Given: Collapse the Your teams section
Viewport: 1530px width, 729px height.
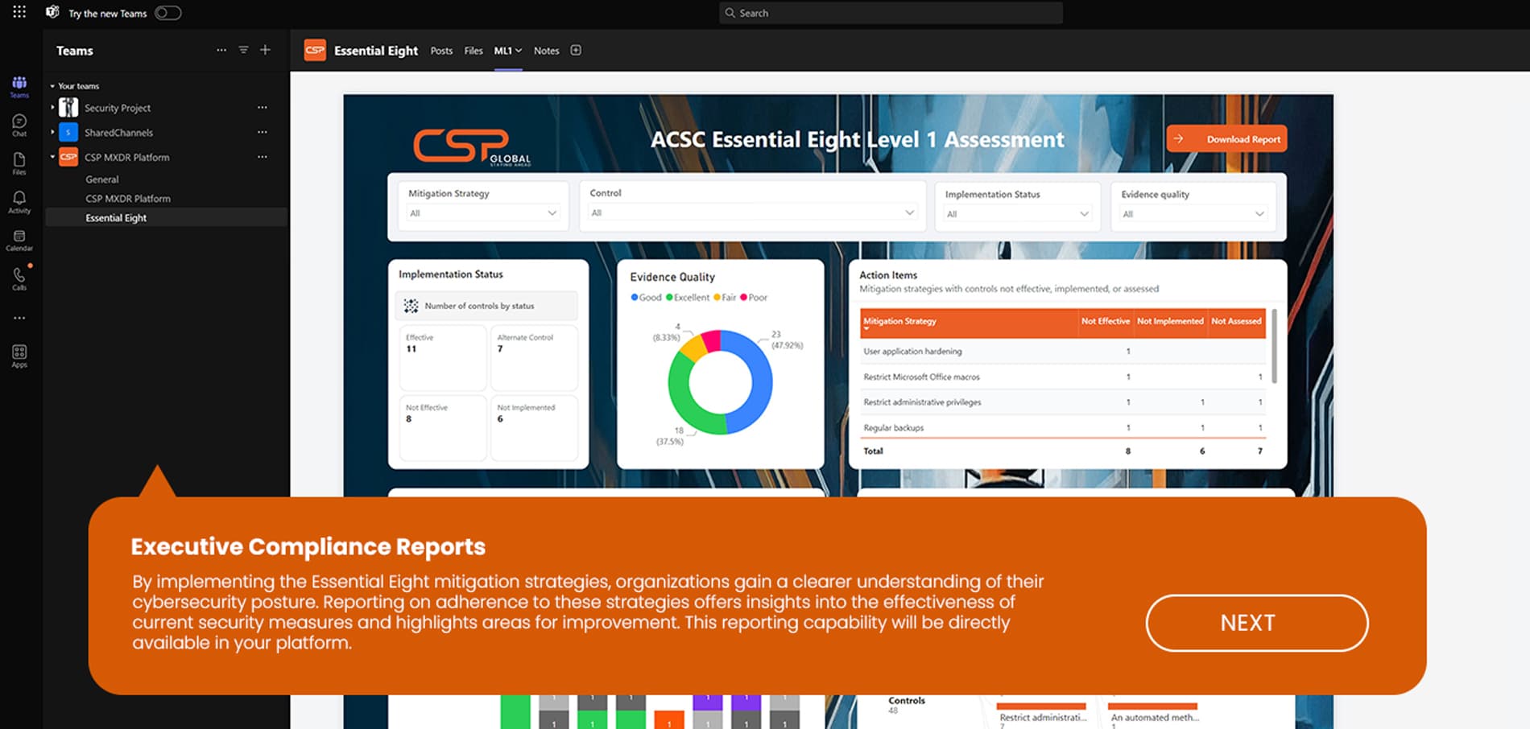Looking at the screenshot, I should (x=52, y=86).
